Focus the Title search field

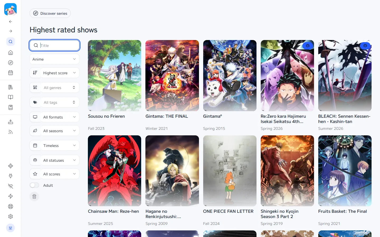pyautogui.click(x=55, y=45)
